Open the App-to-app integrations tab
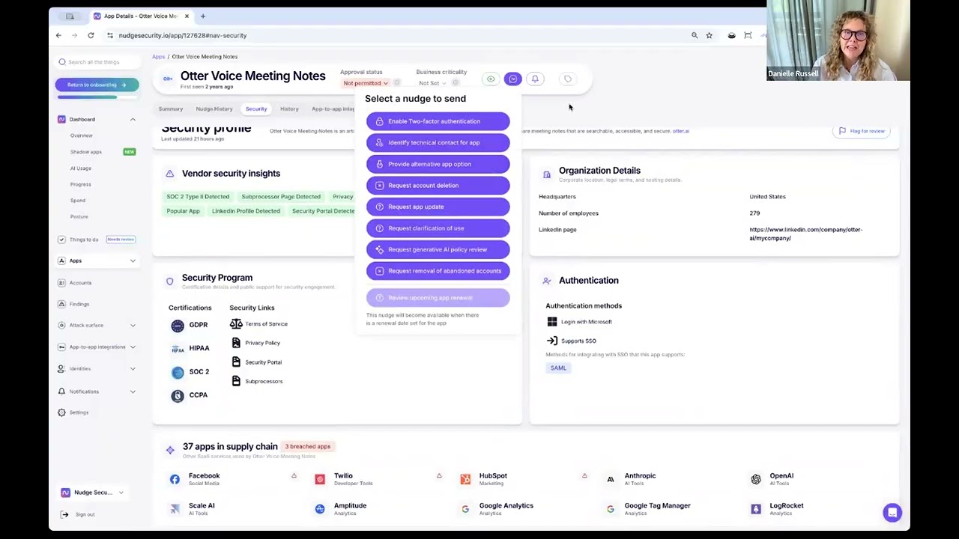959x539 pixels. [333, 109]
